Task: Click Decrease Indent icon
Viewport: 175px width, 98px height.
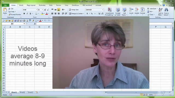Action: pos(63,14)
